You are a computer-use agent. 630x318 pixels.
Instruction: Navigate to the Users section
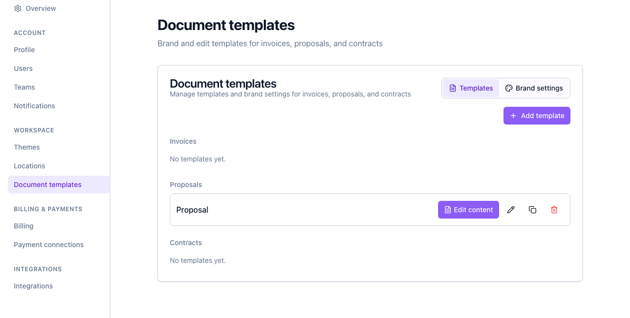tap(23, 68)
